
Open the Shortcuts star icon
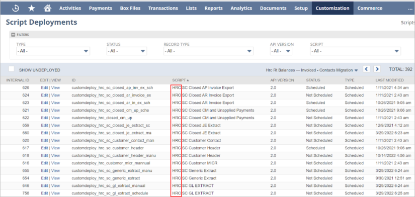(32, 8)
